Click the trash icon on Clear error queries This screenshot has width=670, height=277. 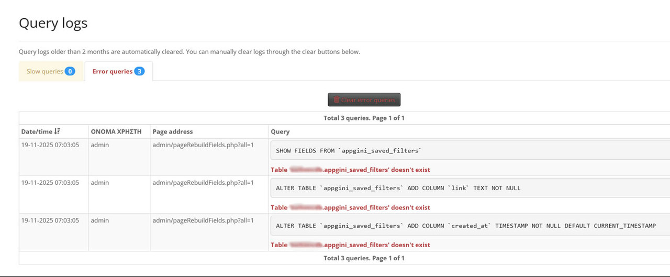337,99
